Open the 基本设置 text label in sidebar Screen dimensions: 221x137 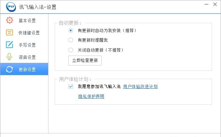tap(27, 21)
